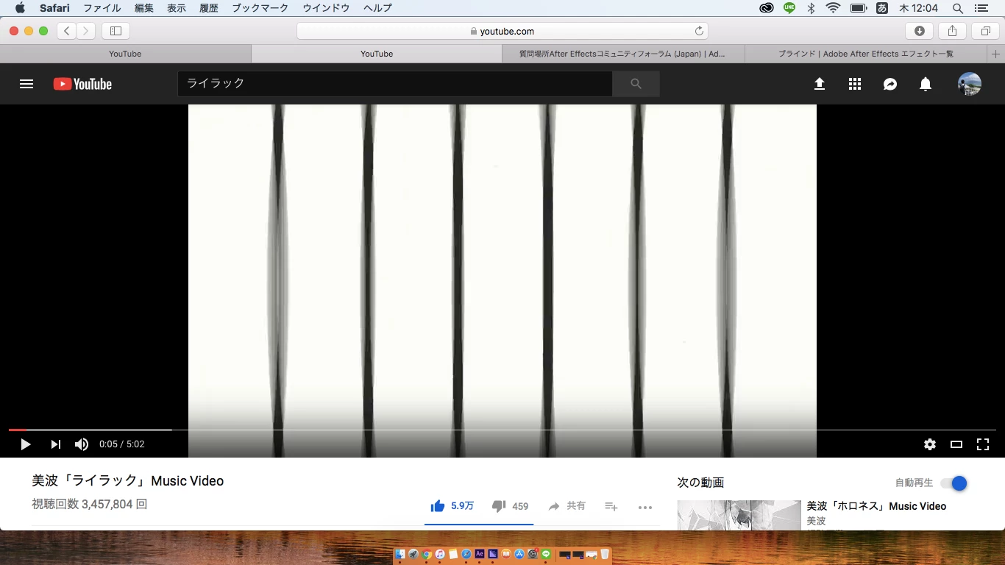Open a new tab with the plus button
Viewport: 1005px width, 565px height.
995,54
